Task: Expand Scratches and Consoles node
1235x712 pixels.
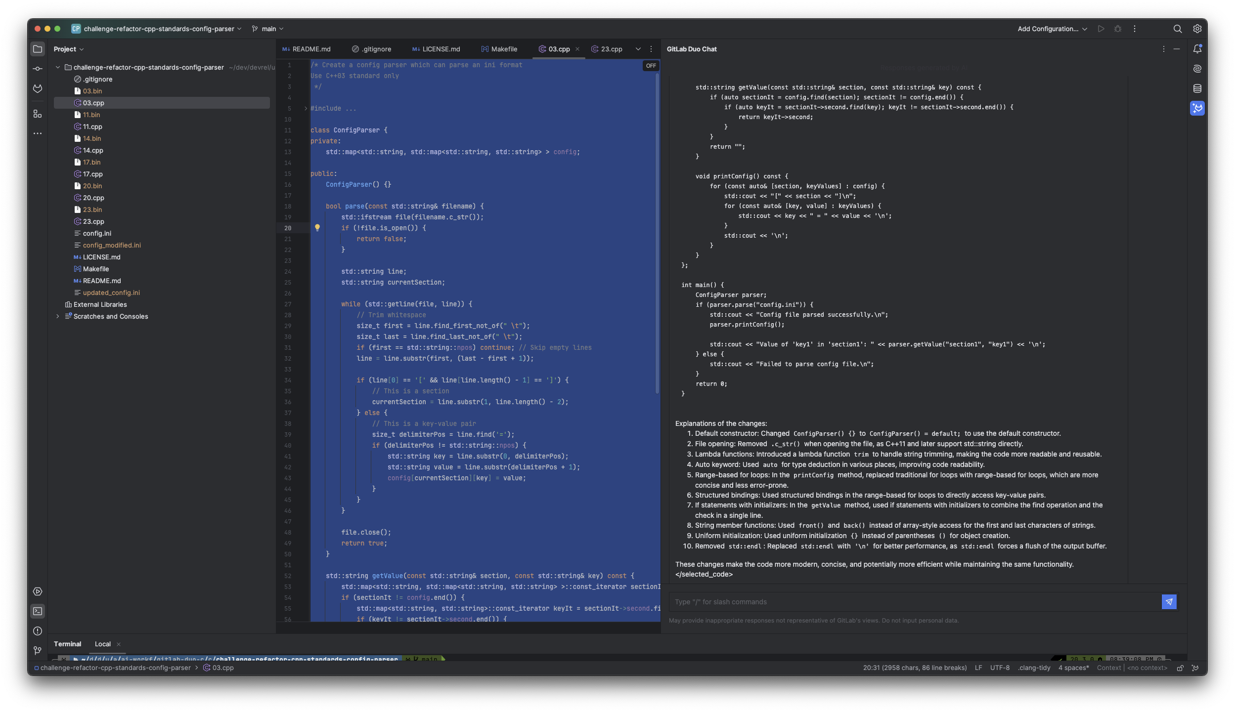Action: tap(58, 316)
